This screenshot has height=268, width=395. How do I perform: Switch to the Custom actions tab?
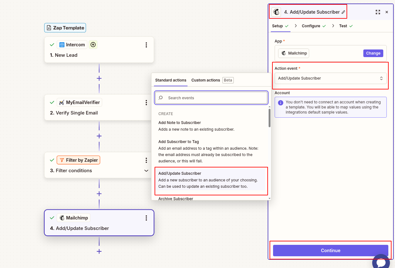click(206, 80)
